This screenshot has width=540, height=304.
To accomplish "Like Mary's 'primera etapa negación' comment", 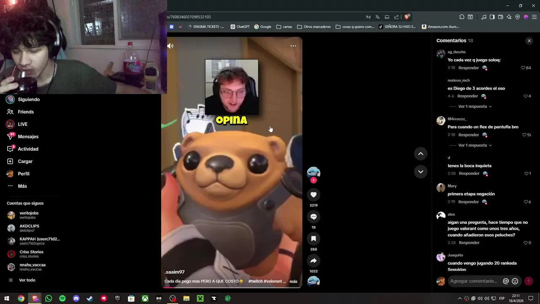I will [526, 202].
